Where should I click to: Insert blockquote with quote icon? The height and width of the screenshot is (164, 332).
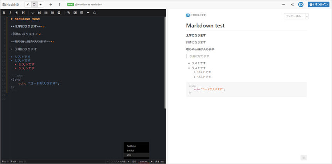39,13
